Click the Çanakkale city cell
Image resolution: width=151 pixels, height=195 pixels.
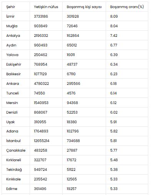click(16, 150)
